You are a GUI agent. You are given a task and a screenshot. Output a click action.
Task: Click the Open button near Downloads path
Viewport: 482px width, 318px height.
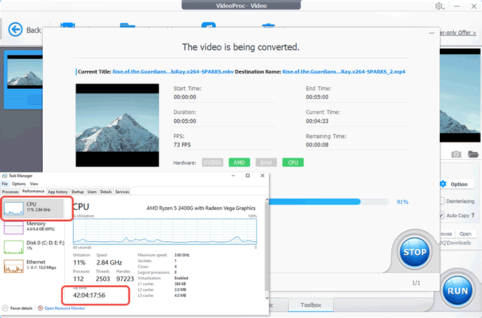465,234
